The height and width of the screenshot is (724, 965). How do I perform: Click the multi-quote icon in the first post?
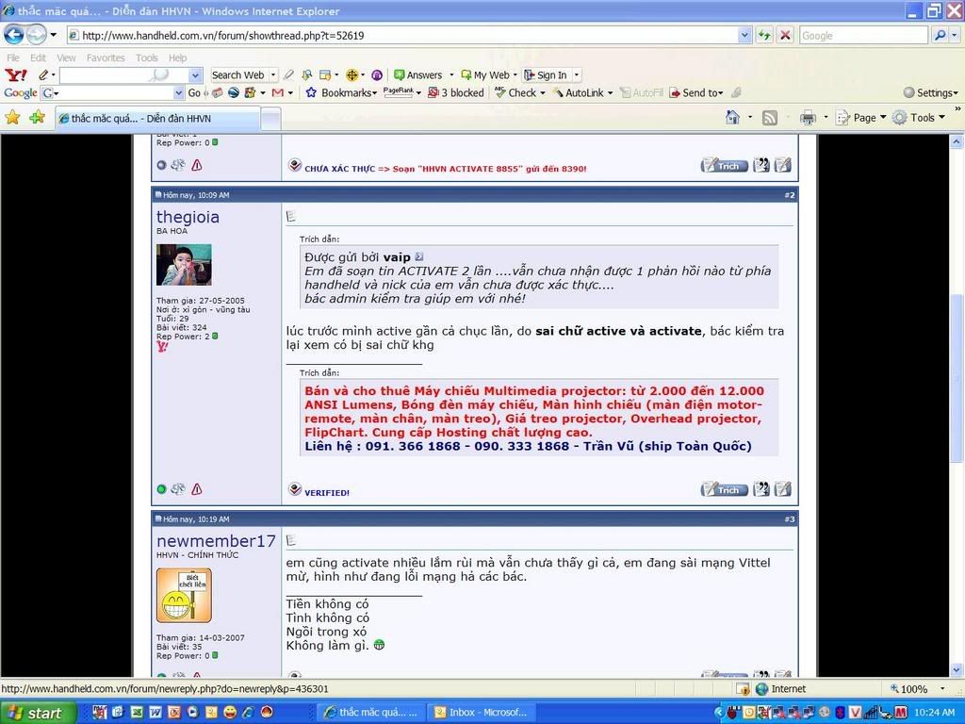[x=761, y=164]
